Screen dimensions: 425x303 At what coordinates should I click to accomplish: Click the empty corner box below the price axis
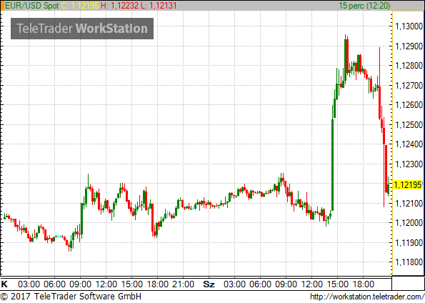[408, 283]
